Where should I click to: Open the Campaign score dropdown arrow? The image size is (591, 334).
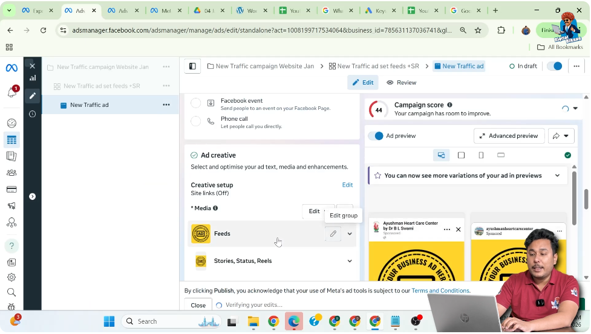[575, 109]
